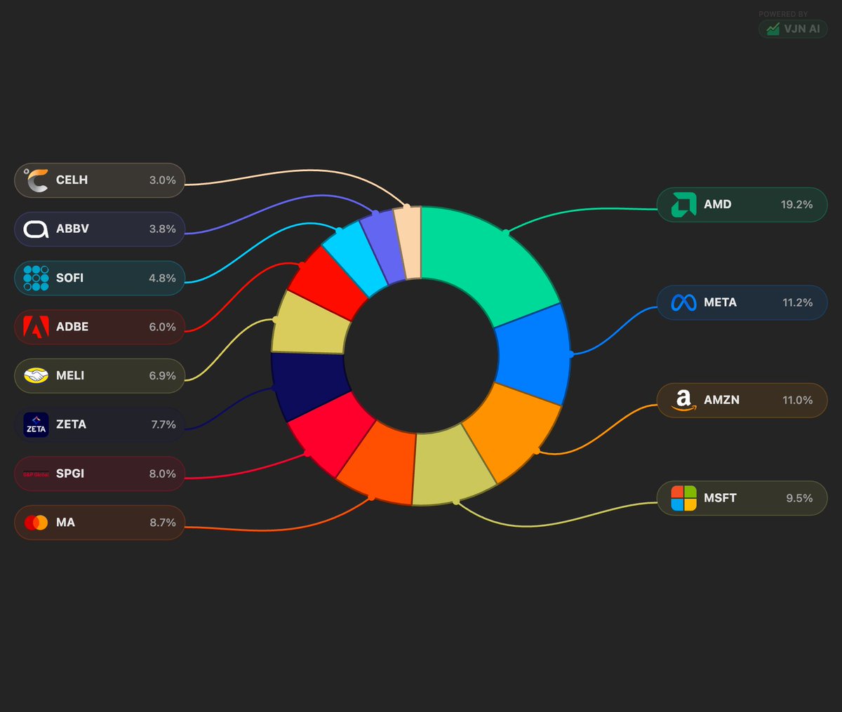Viewport: 842px width, 712px height.
Task: Click the 6.0% ADBE percentage
Action: click(x=162, y=327)
